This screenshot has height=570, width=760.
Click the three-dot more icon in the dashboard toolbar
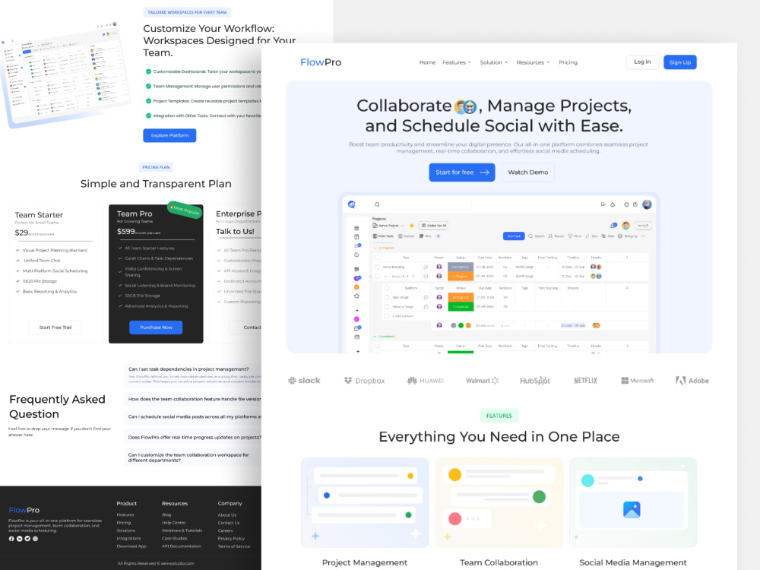[x=643, y=236]
